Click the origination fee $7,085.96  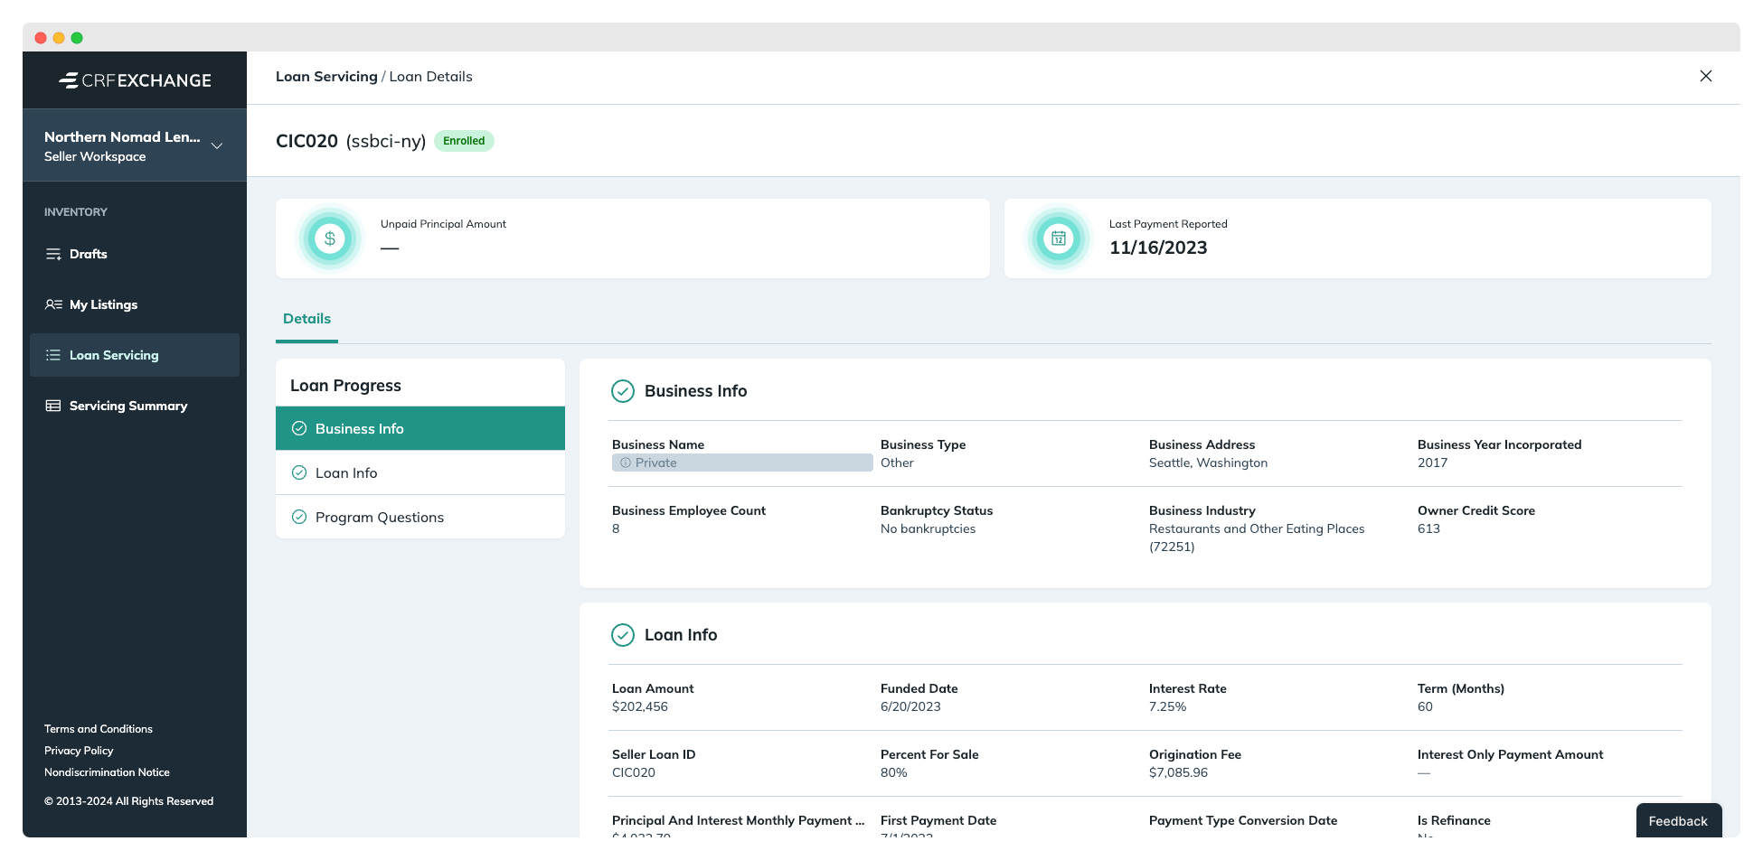click(1178, 772)
